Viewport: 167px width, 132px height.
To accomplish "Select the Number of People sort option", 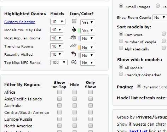I will click(x=121, y=41).
